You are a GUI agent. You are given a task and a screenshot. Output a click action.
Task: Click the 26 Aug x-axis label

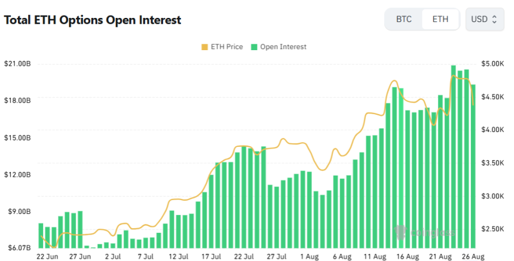[x=472, y=257]
